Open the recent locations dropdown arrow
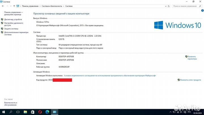This screenshot has height=115, width=204. pyautogui.click(x=11, y=6)
